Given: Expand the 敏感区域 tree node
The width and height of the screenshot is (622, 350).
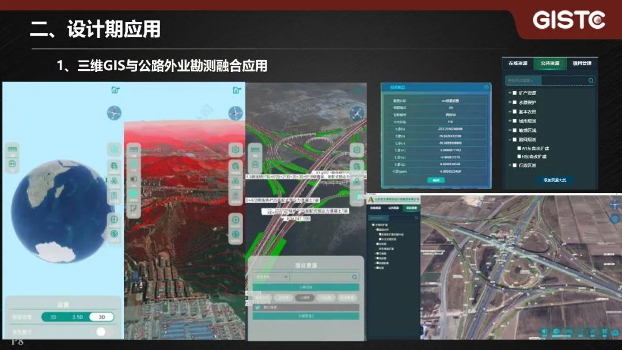Looking at the screenshot, I should click(x=510, y=130).
